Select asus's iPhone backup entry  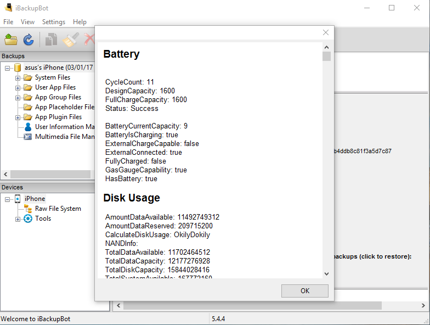click(59, 68)
